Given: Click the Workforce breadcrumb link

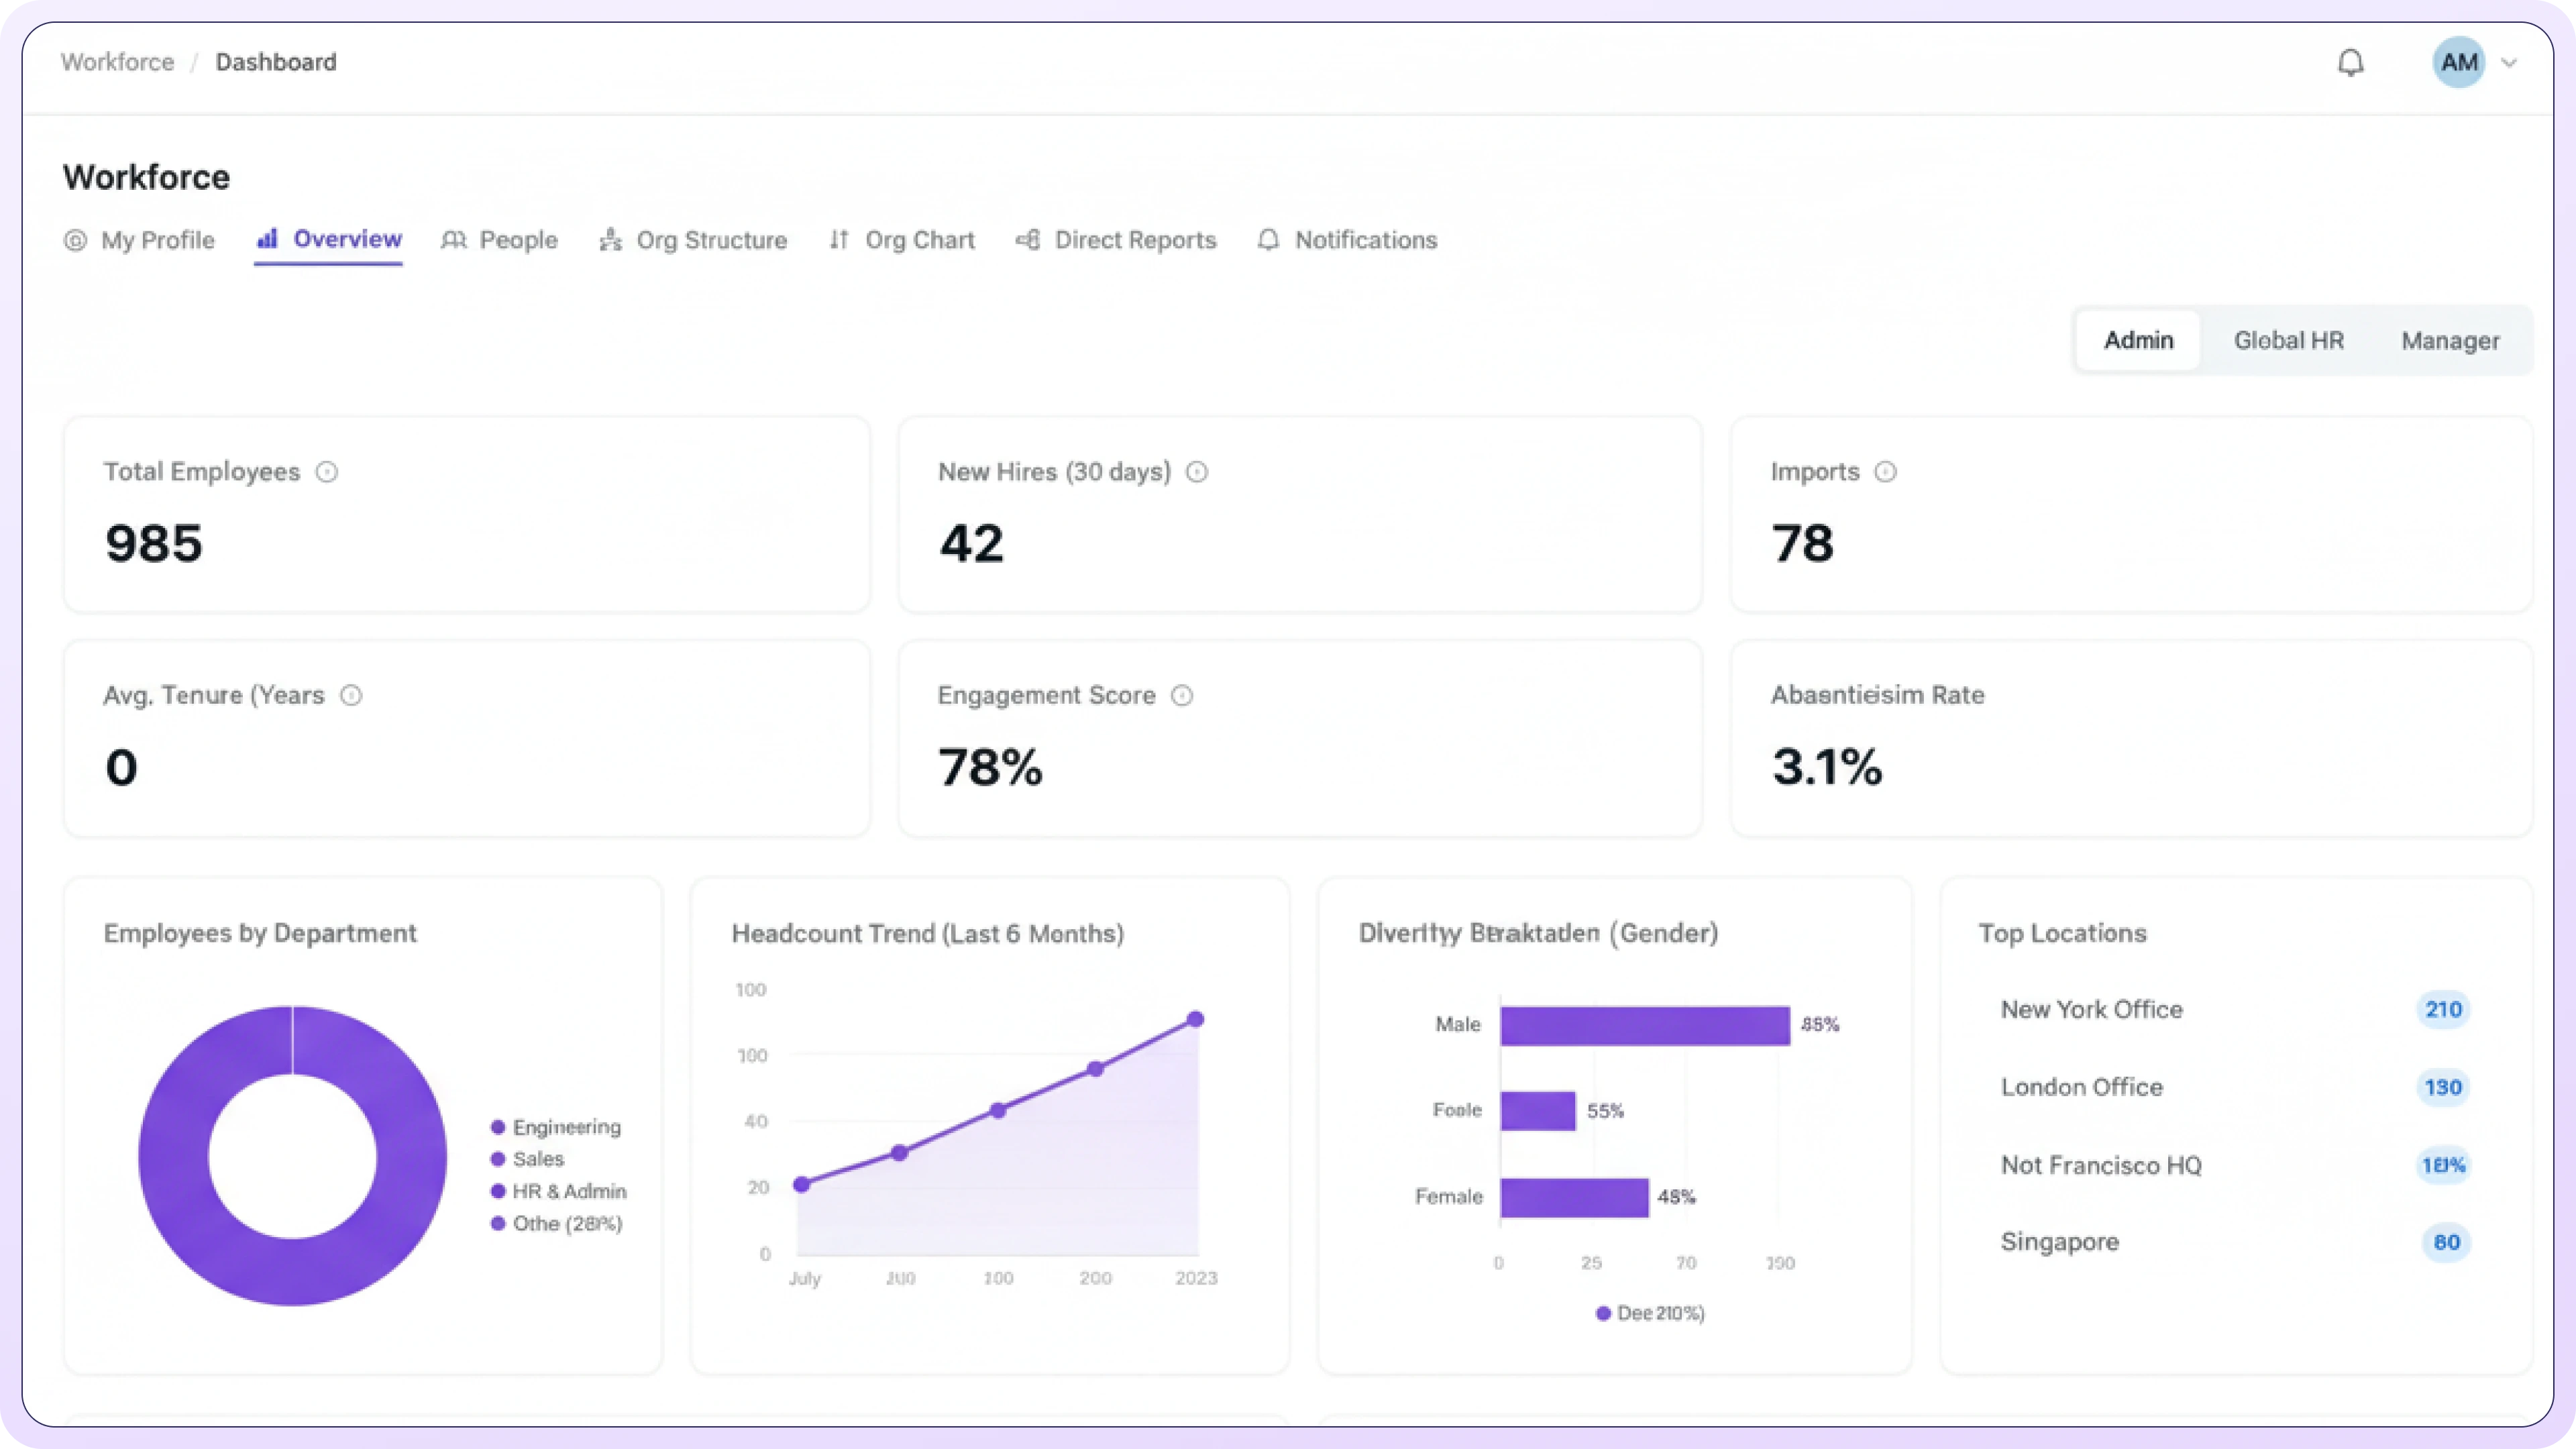Looking at the screenshot, I should pos(117,62).
